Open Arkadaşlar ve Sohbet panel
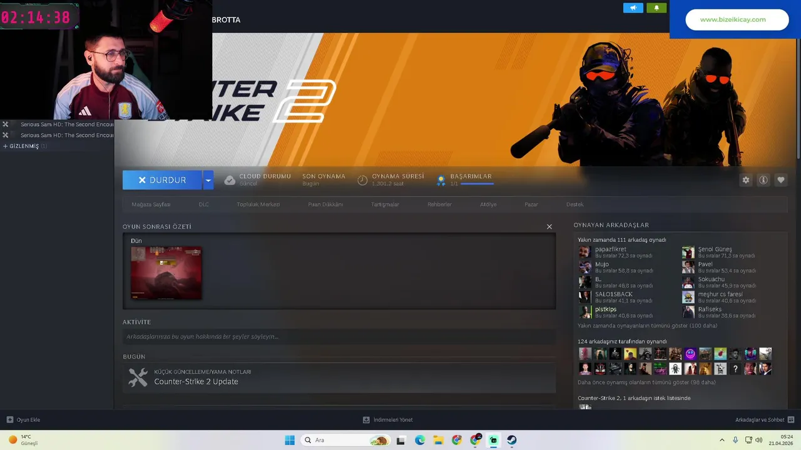Image resolution: width=801 pixels, height=450 pixels. (765, 420)
